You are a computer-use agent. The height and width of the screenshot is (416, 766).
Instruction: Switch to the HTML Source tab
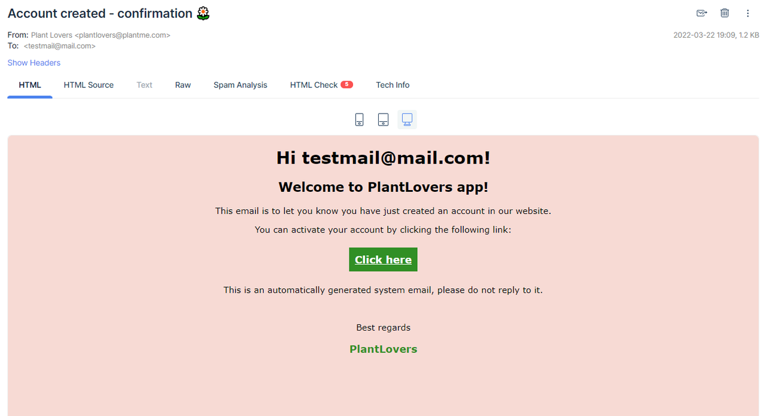(x=89, y=85)
